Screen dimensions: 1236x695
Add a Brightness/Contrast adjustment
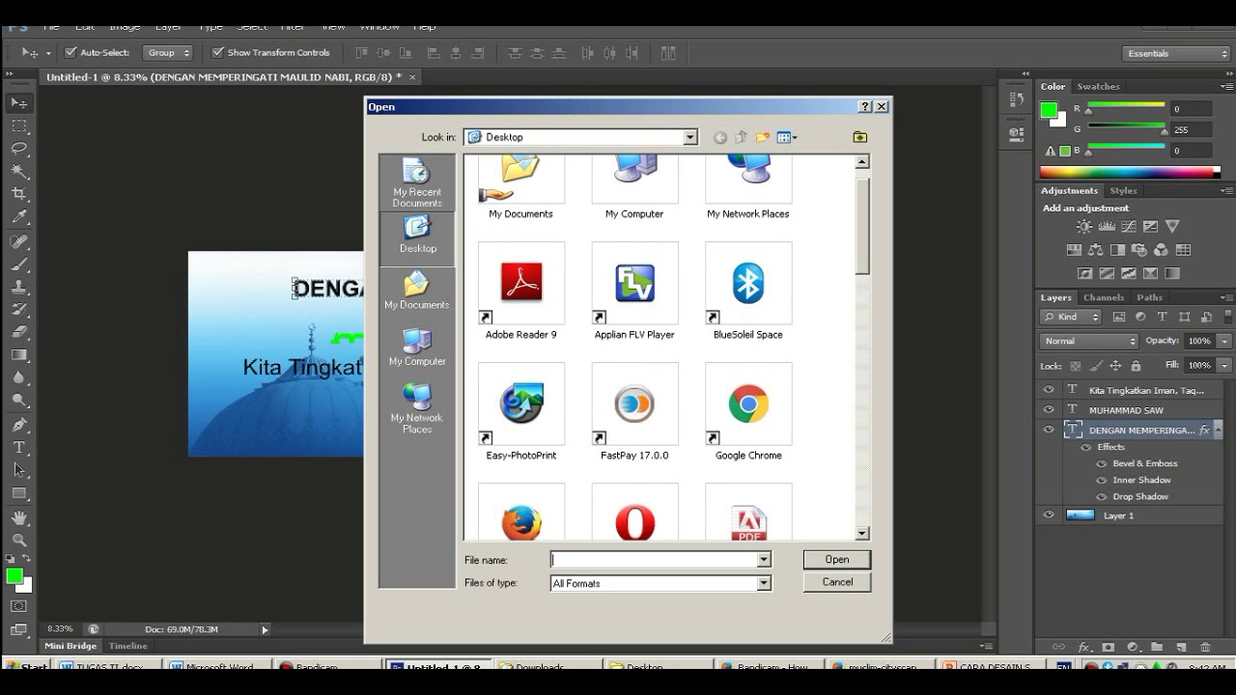[x=1084, y=227]
